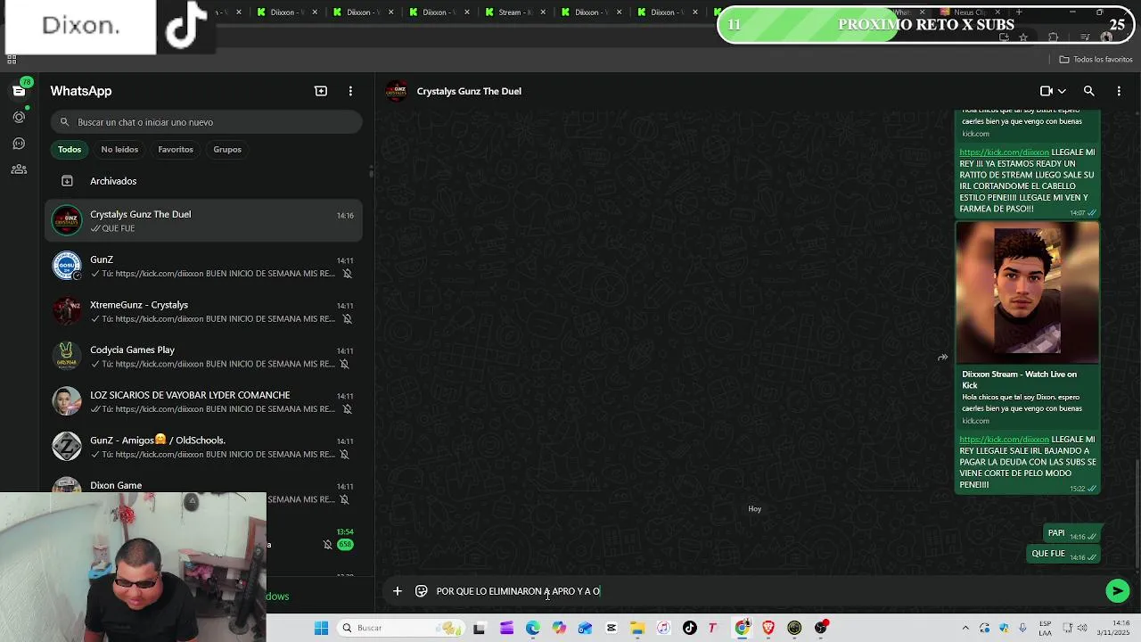Open File Explorer from the taskbar

pyautogui.click(x=637, y=629)
